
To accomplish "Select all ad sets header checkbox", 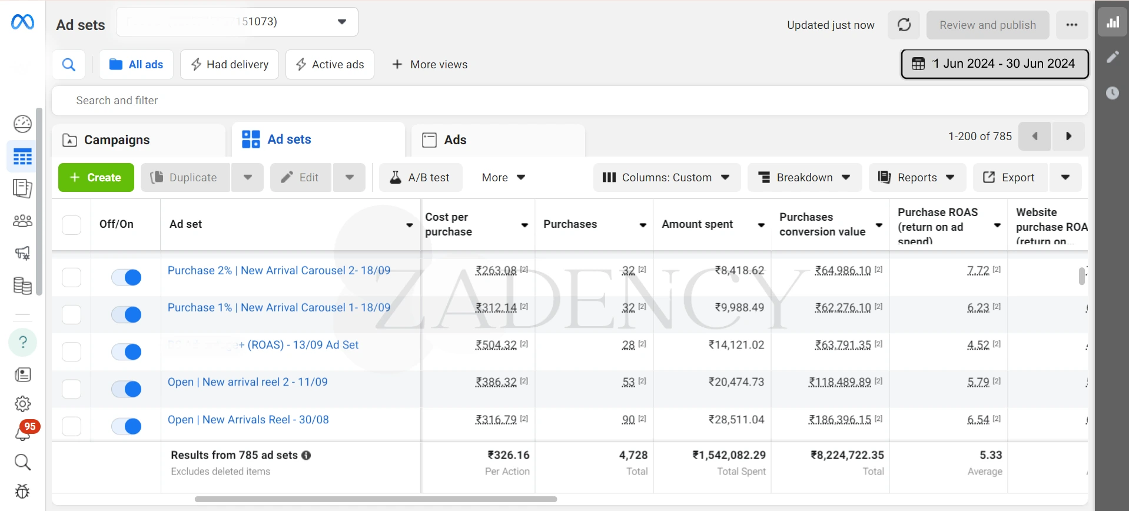I will [x=71, y=225].
